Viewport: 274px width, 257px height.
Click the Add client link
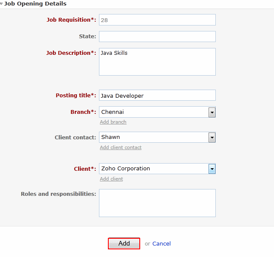coord(111,179)
